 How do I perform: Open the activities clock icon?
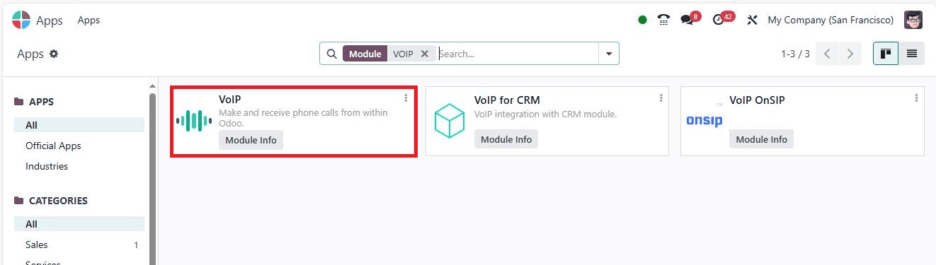[x=719, y=20]
